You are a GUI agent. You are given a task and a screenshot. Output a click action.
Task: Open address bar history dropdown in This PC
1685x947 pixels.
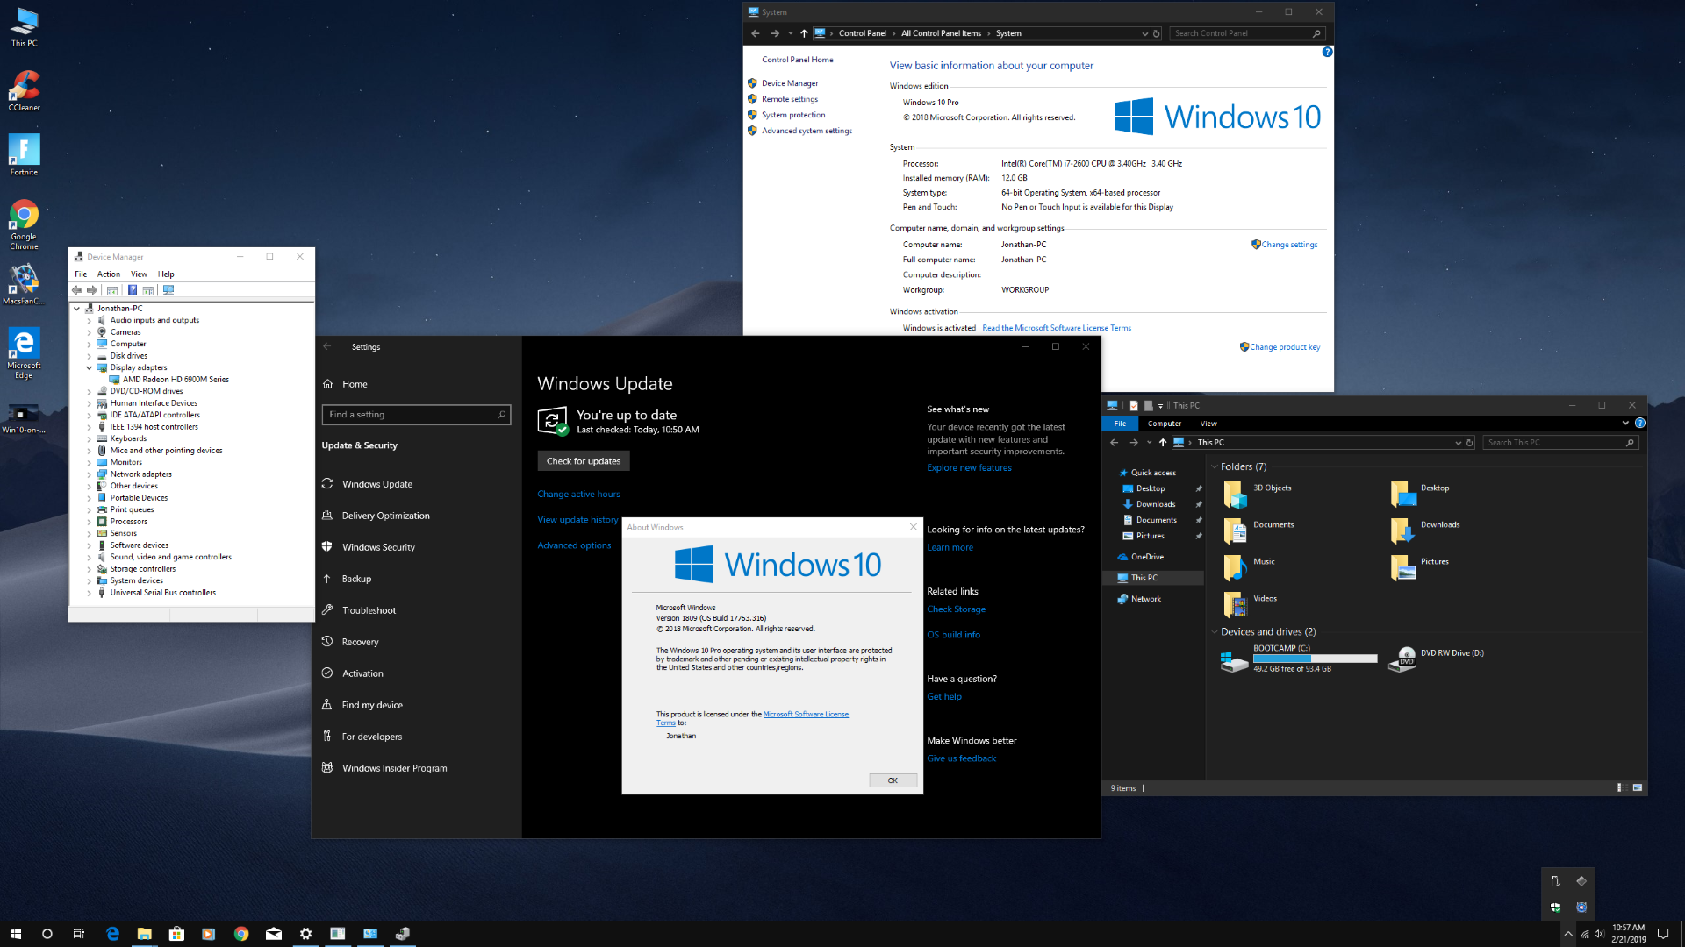(1459, 443)
